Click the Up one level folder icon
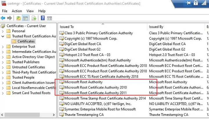The width and height of the screenshot is (209, 119). pyautogui.click(x=19, y=18)
